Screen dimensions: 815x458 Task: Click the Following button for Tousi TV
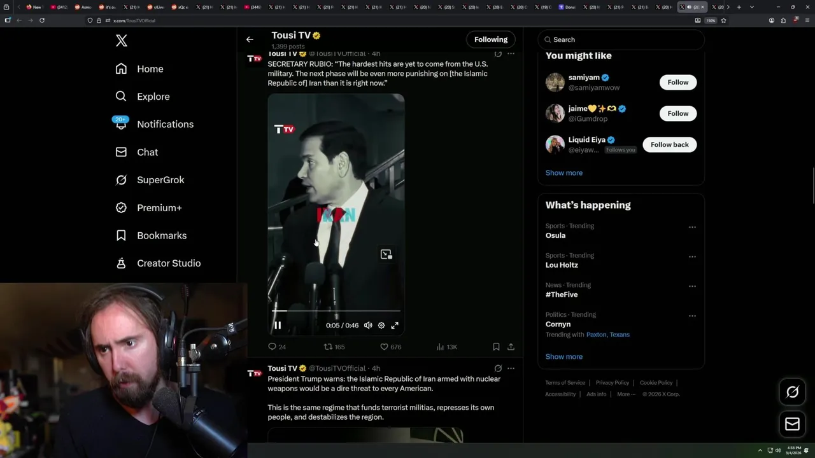click(490, 39)
